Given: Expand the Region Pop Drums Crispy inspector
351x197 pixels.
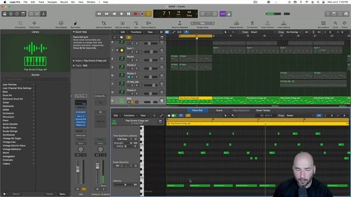Looking at the screenshot, I should 73,61.
